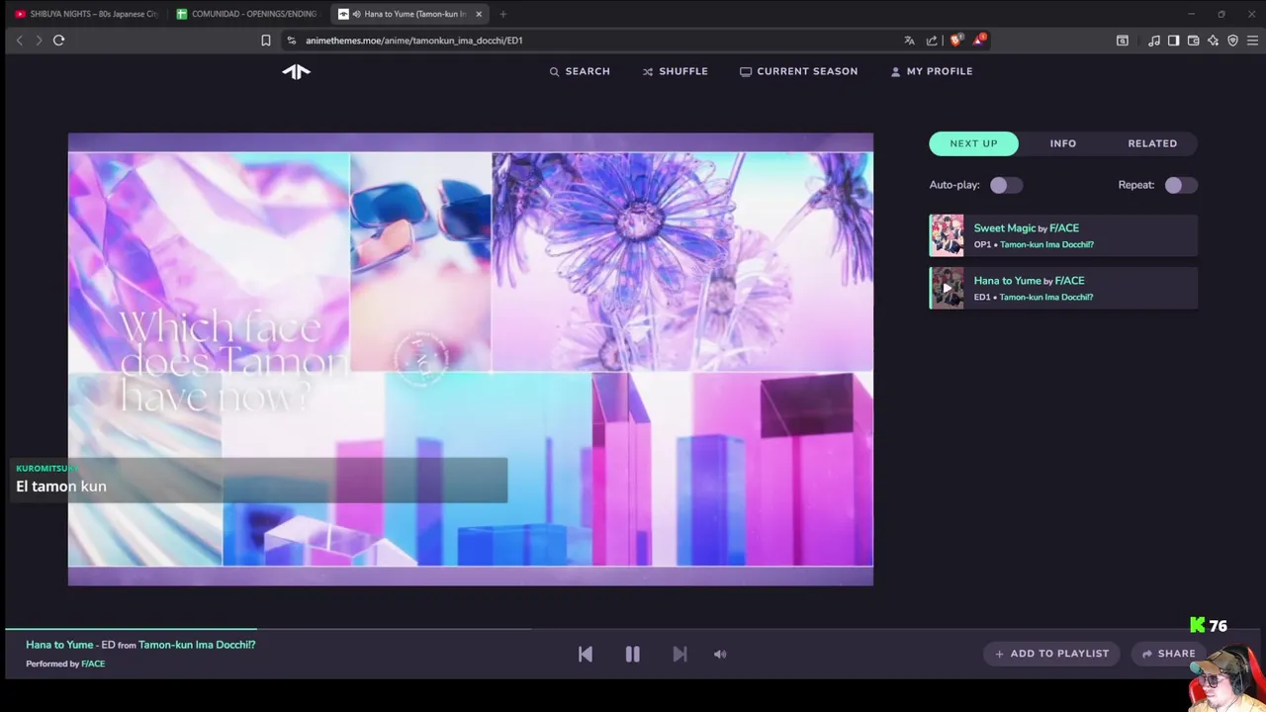Image resolution: width=1266 pixels, height=712 pixels.
Task: Toggle the browser sidebar panel
Action: click(x=1173, y=41)
